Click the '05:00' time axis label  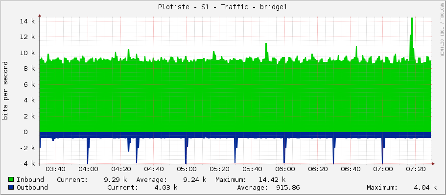pos(187,169)
